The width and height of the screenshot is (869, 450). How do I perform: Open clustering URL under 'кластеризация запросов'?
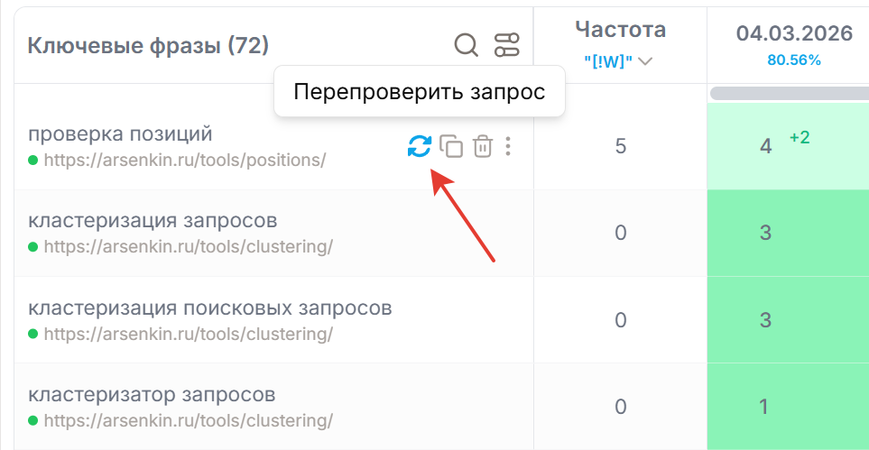188,247
